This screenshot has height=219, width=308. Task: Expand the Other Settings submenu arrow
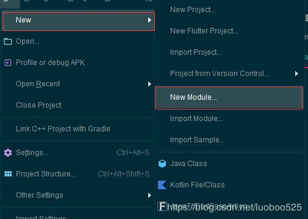tap(149, 195)
